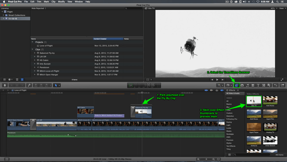Image resolution: width=287 pixels, height=162 pixels.
Task: Choose the Aged Paper effect thumbnail
Action: point(254,127)
